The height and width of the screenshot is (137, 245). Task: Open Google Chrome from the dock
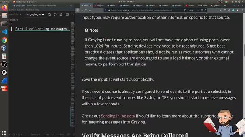click(x=4, y=40)
